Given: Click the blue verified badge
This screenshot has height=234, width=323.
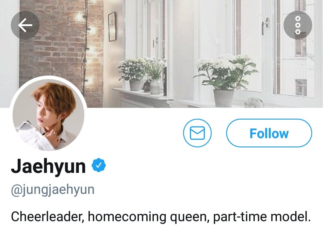Looking at the screenshot, I should tap(99, 165).
